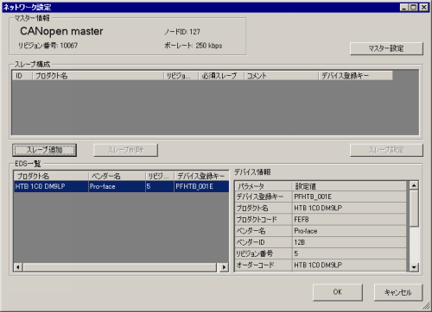Click slave table リビジョ... column header

coord(181,76)
